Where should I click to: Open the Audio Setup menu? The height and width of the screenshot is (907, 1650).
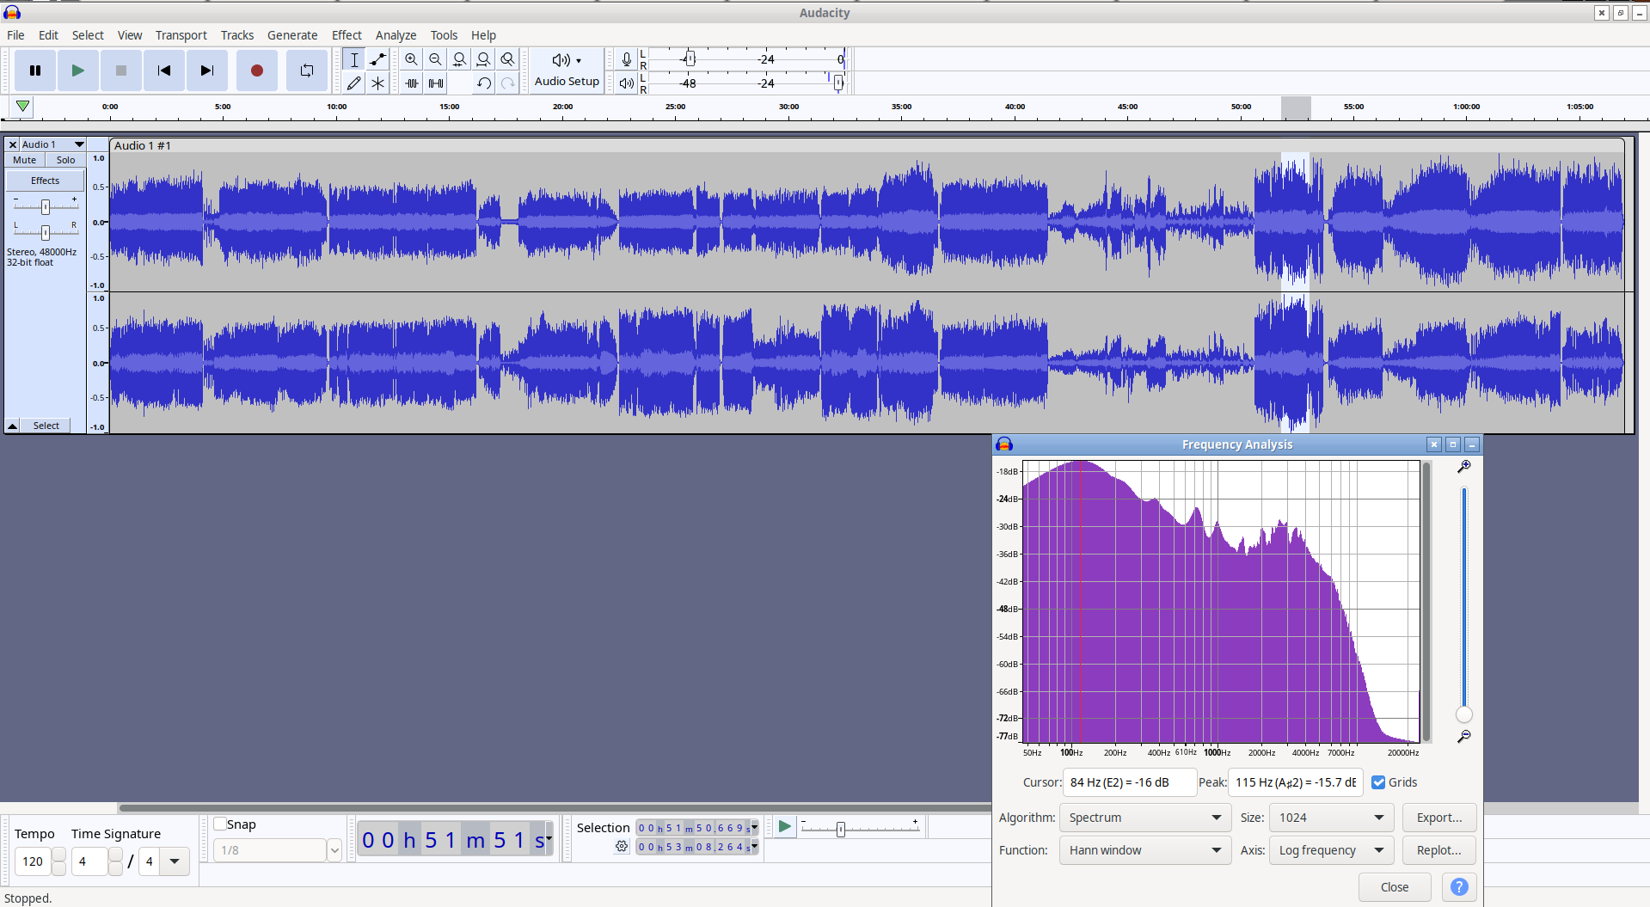pyautogui.click(x=567, y=70)
